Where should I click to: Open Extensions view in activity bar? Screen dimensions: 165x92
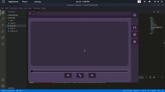click(3, 38)
